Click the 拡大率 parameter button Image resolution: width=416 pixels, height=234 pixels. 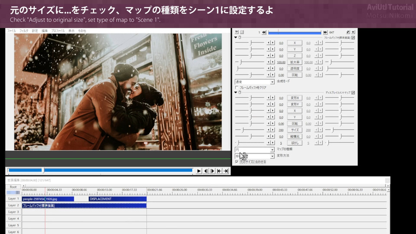pyautogui.click(x=295, y=62)
